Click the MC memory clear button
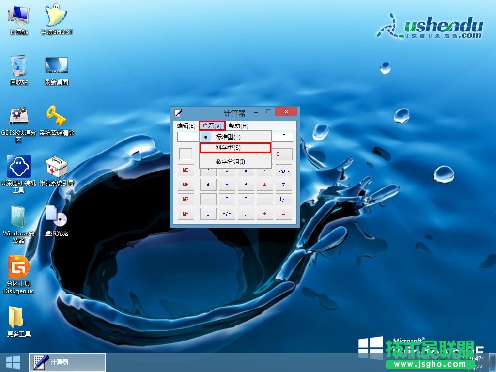This screenshot has height=372, width=496. (x=186, y=170)
